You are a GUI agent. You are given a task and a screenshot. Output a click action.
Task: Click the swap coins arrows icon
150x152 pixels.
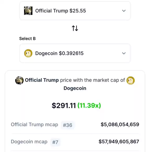point(75,28)
